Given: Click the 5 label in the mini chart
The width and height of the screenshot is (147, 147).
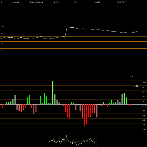Looking at the screenshot, I should pos(94,143).
